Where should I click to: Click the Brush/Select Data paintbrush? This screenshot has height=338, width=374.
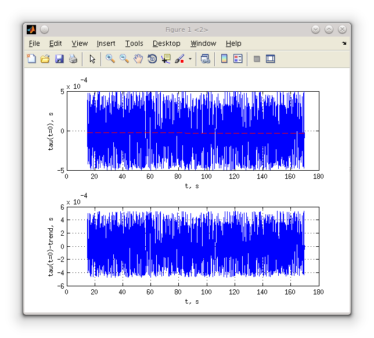coord(179,59)
